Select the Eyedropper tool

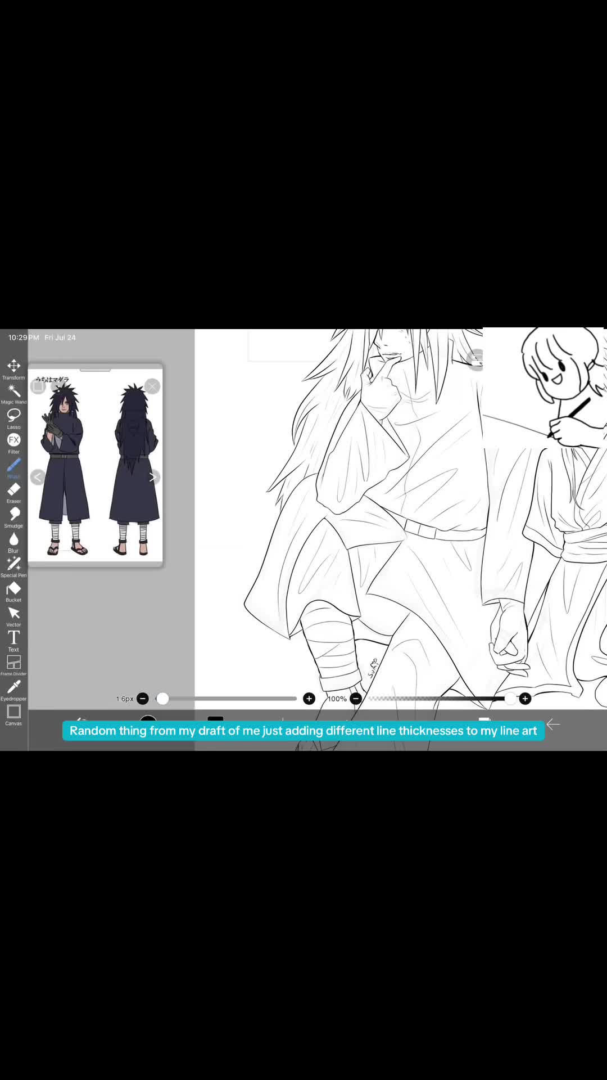[x=13, y=690]
